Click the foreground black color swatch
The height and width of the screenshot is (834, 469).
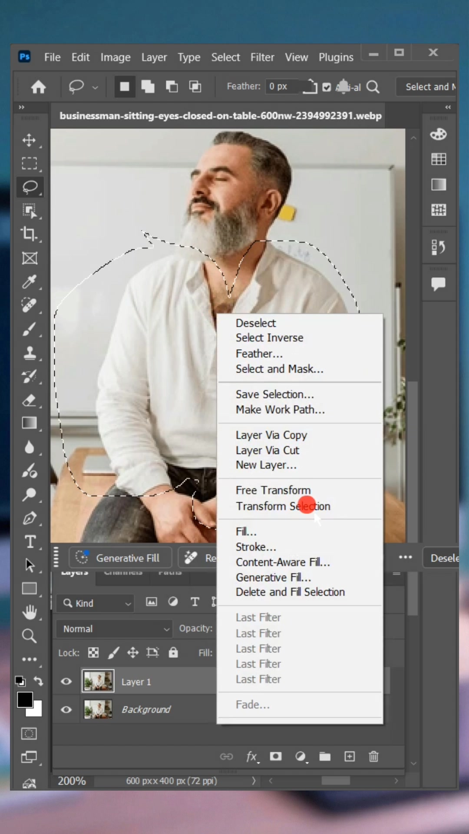(x=25, y=699)
